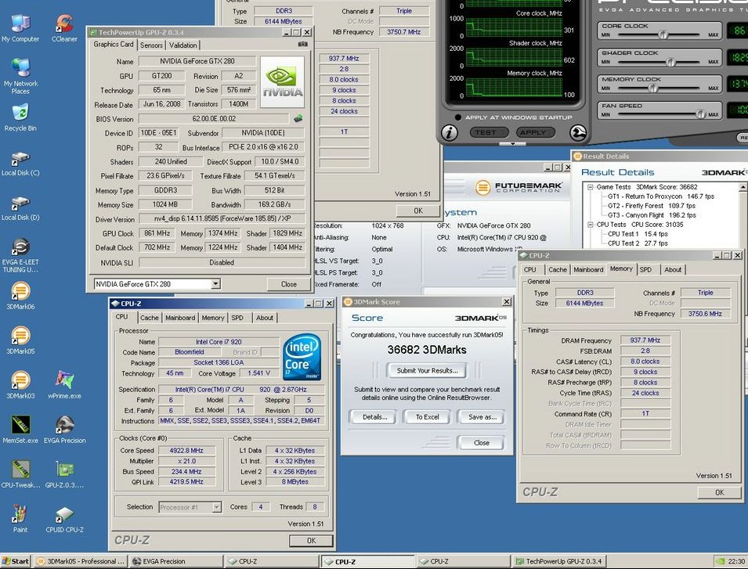Screen dimensions: 748x569
Task: Click Submit Your Results button
Action: tap(427, 370)
